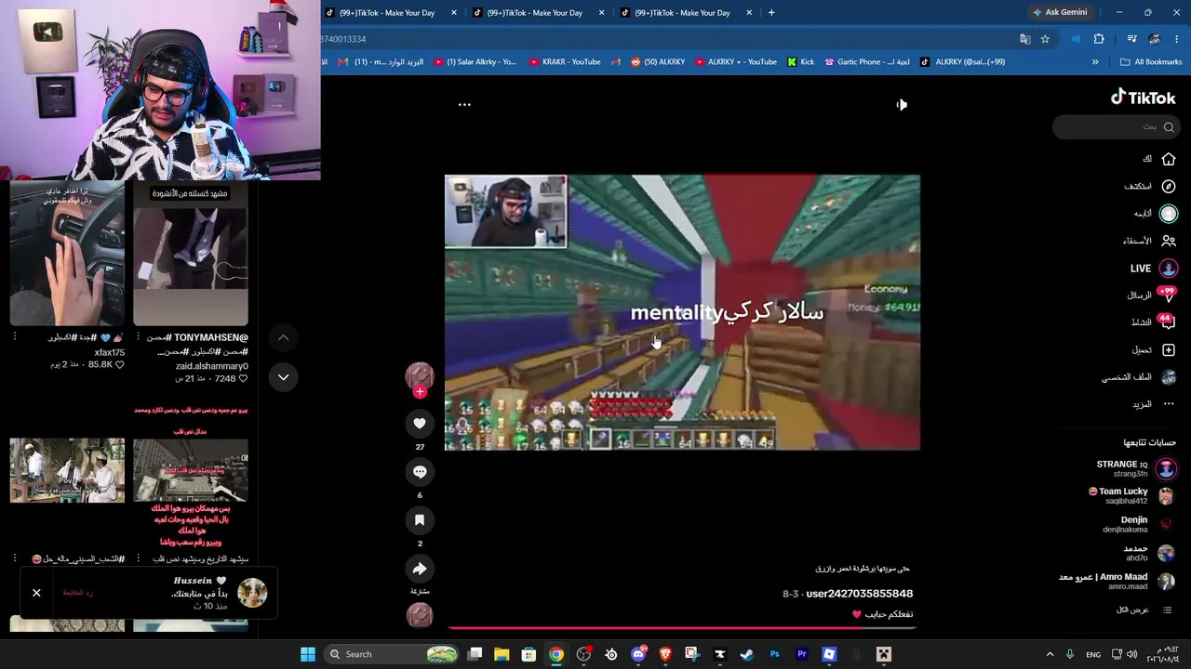Save the video with the bookmark icon
The width and height of the screenshot is (1191, 669).
[420, 520]
